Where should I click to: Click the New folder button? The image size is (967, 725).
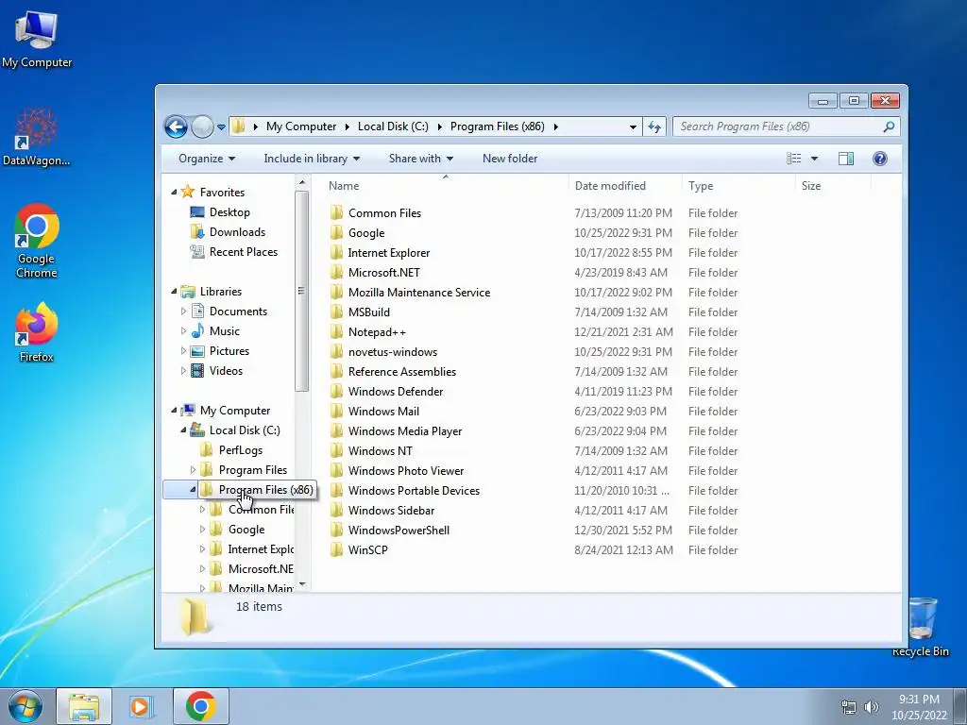coord(509,159)
